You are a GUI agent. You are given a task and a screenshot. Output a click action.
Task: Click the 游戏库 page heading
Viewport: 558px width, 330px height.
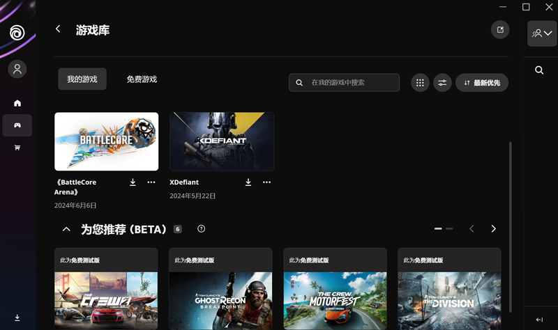[x=93, y=30]
